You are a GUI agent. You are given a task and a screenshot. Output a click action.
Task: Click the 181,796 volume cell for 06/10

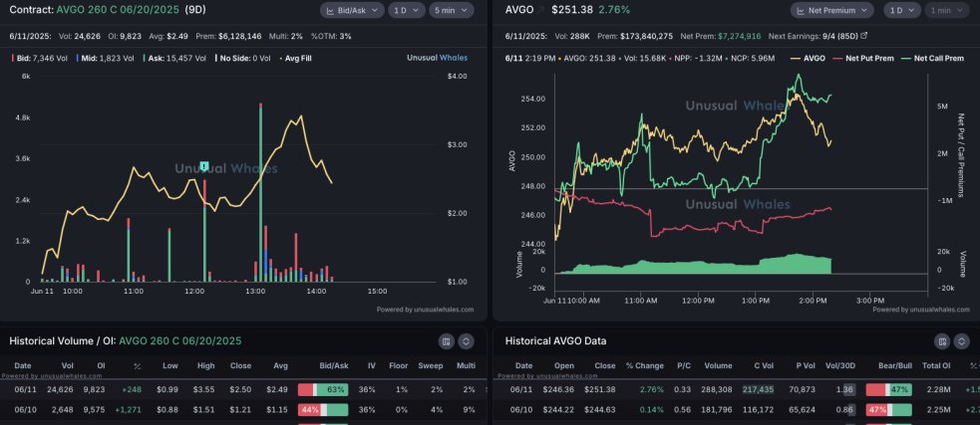718,410
